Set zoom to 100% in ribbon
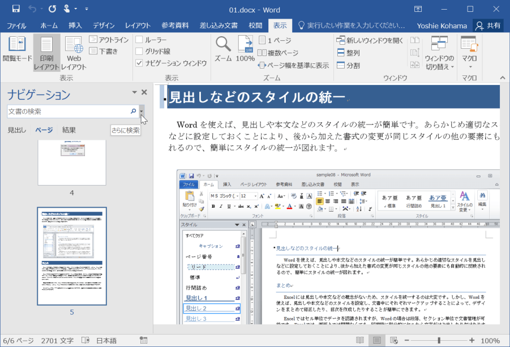The width and height of the screenshot is (510, 347). coord(245,49)
